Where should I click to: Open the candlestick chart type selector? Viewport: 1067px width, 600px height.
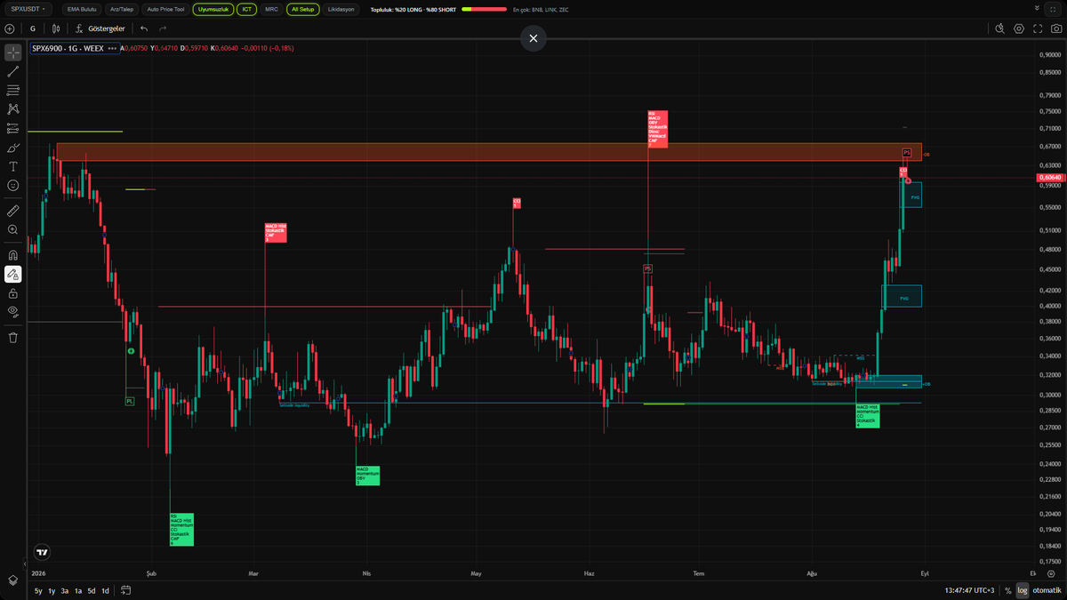tap(54, 28)
